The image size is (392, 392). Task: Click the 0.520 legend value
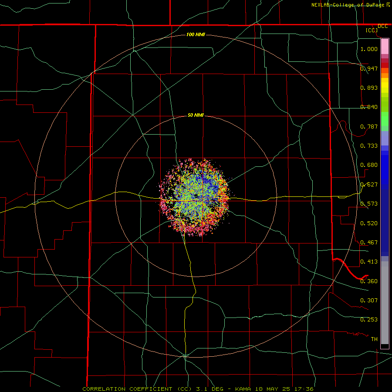click(x=369, y=223)
